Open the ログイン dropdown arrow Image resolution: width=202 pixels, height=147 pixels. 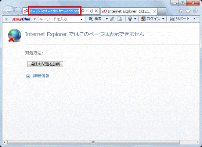pos(163,19)
